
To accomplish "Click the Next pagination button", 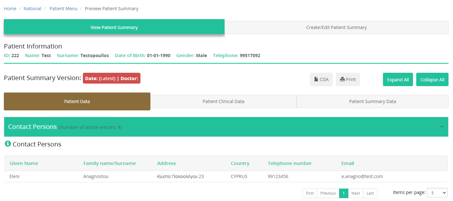I will tap(355, 193).
